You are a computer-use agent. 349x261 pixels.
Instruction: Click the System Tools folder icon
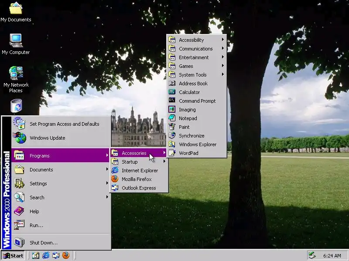172,74
